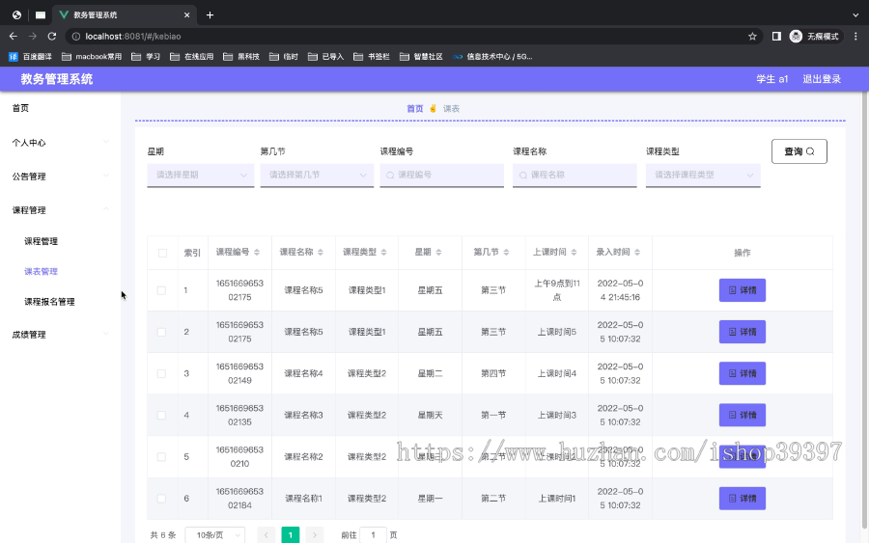Click the browser forward arrow
The width and height of the screenshot is (869, 543).
(33, 36)
